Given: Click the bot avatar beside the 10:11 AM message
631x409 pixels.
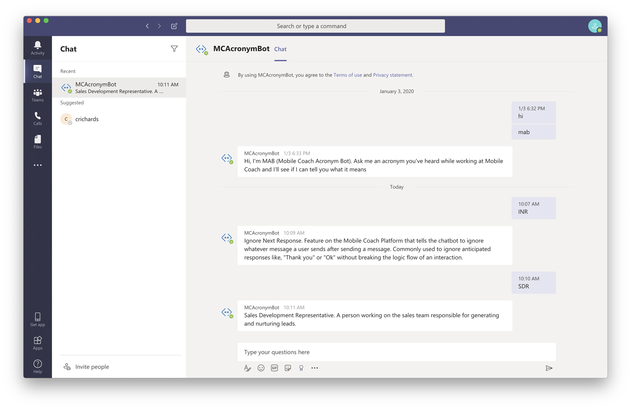Looking at the screenshot, I should tap(227, 313).
